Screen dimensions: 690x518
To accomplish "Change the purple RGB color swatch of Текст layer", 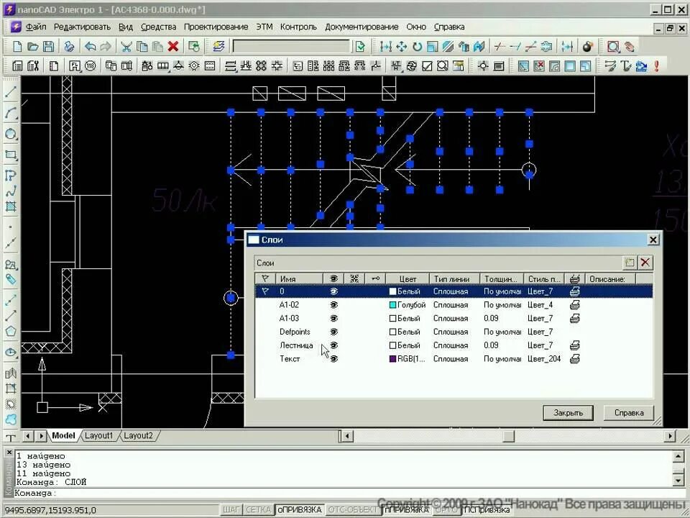I will pyautogui.click(x=393, y=359).
